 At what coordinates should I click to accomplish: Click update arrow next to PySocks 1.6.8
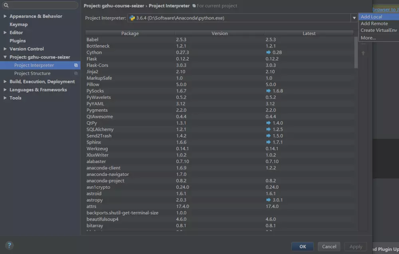click(x=269, y=91)
